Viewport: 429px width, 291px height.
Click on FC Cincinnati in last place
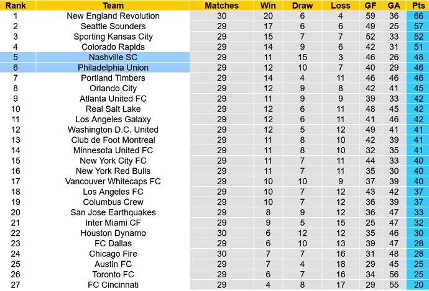[113, 285]
